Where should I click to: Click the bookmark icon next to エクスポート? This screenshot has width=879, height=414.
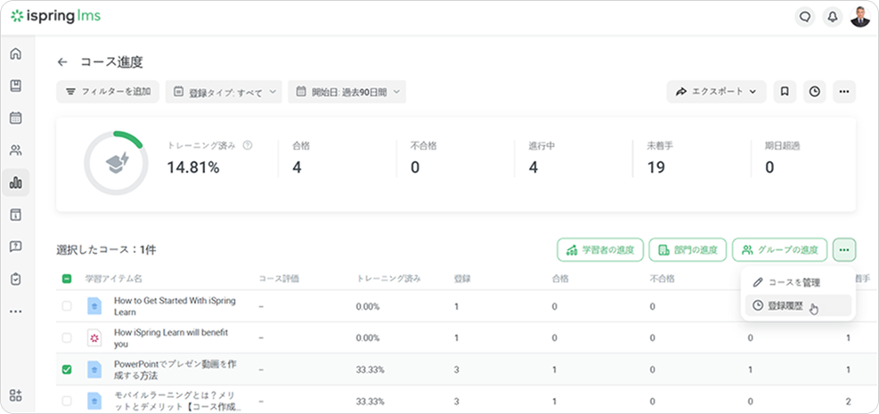(x=785, y=91)
